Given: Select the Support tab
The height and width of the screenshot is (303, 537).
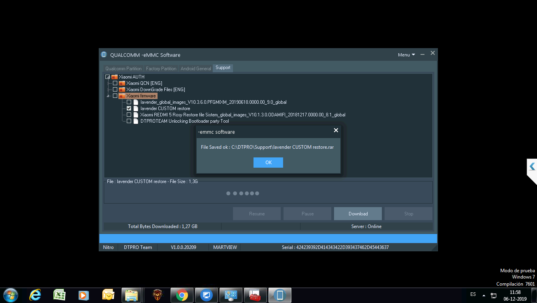Looking at the screenshot, I should (223, 68).
